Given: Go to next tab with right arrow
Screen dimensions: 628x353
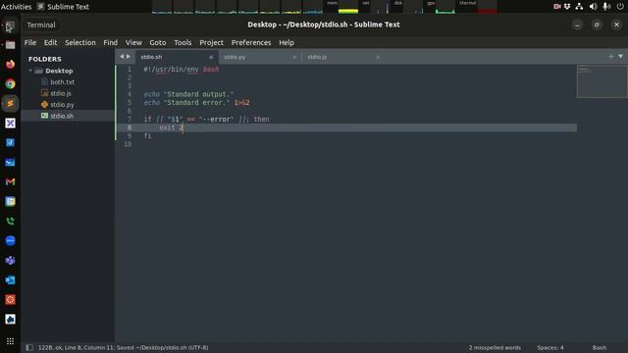Looking at the screenshot, I should point(129,57).
